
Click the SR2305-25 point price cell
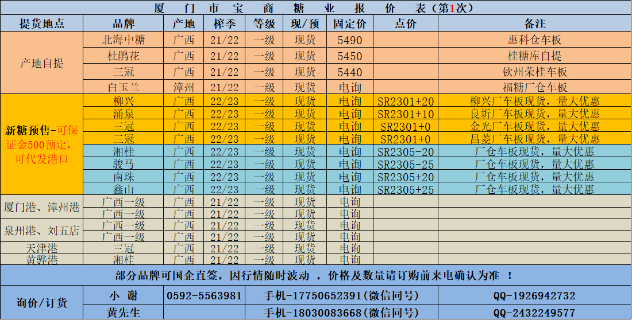(406, 164)
